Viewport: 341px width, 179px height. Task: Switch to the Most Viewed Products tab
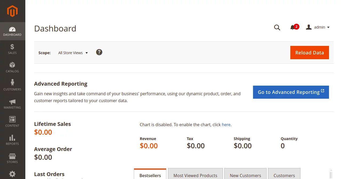coord(195,175)
